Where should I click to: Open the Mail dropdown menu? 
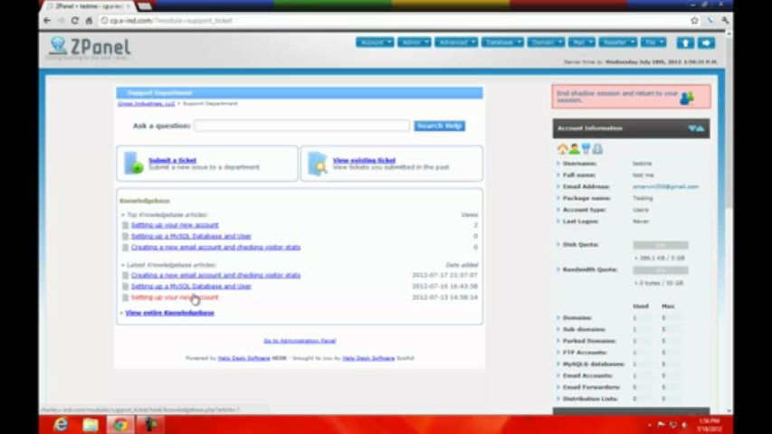tap(579, 42)
